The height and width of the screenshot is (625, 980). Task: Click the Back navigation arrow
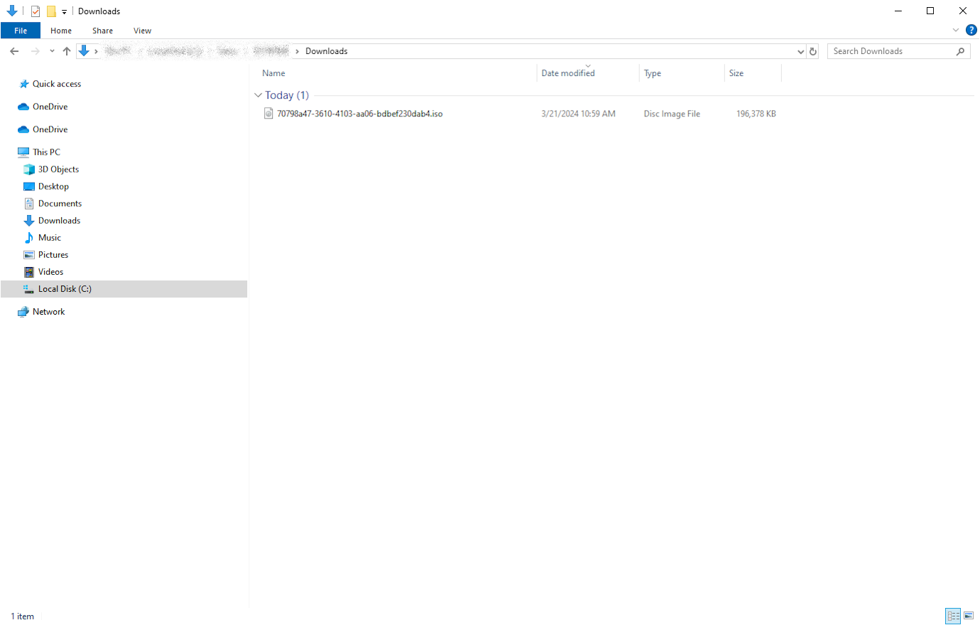point(14,51)
